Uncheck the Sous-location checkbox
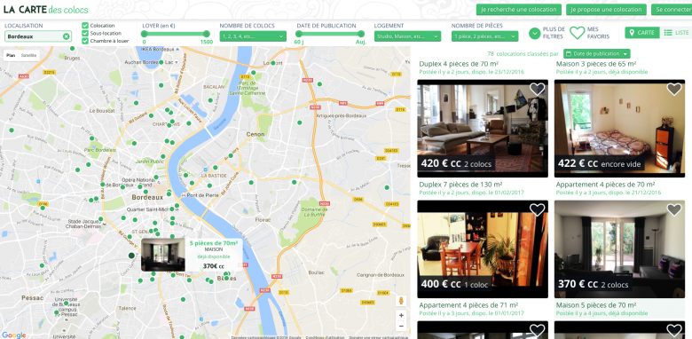 [x=85, y=33]
